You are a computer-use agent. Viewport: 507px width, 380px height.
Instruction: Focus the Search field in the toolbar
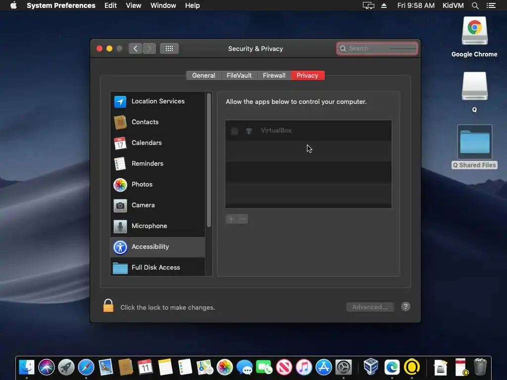click(377, 48)
